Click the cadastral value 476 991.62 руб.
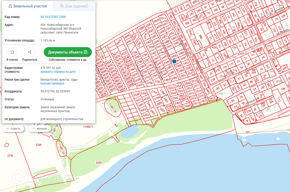 click(51, 68)
